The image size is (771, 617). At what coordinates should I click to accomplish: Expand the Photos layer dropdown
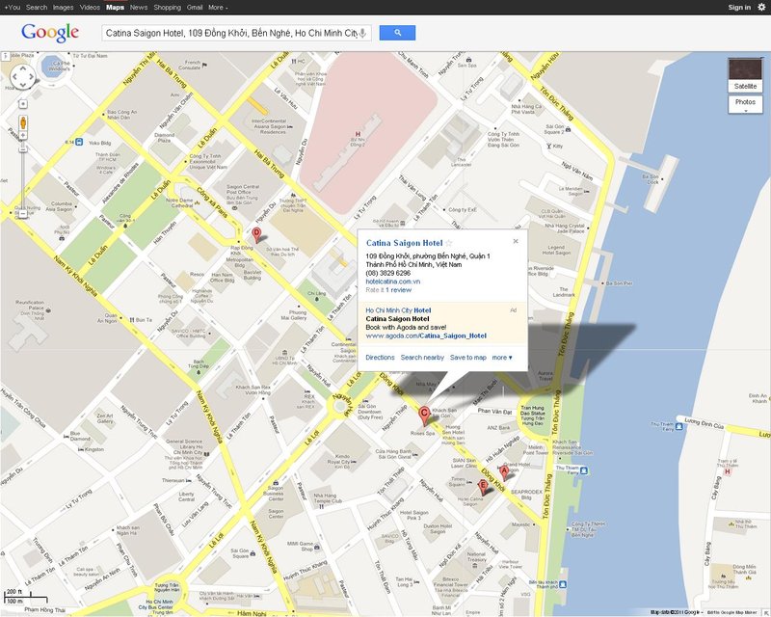[745, 104]
